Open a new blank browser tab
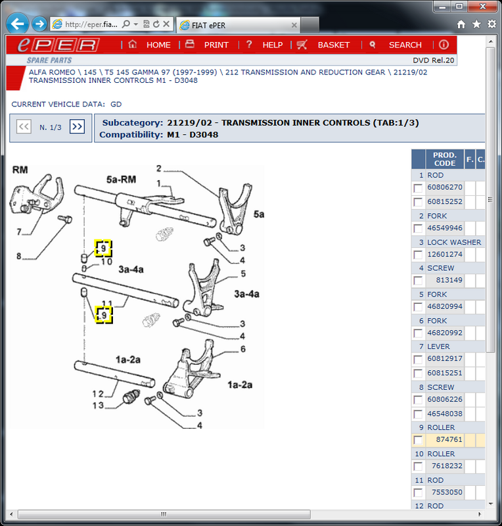This screenshot has width=502, height=526. point(309,25)
